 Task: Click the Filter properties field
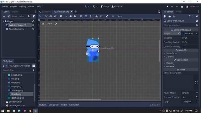(181, 25)
